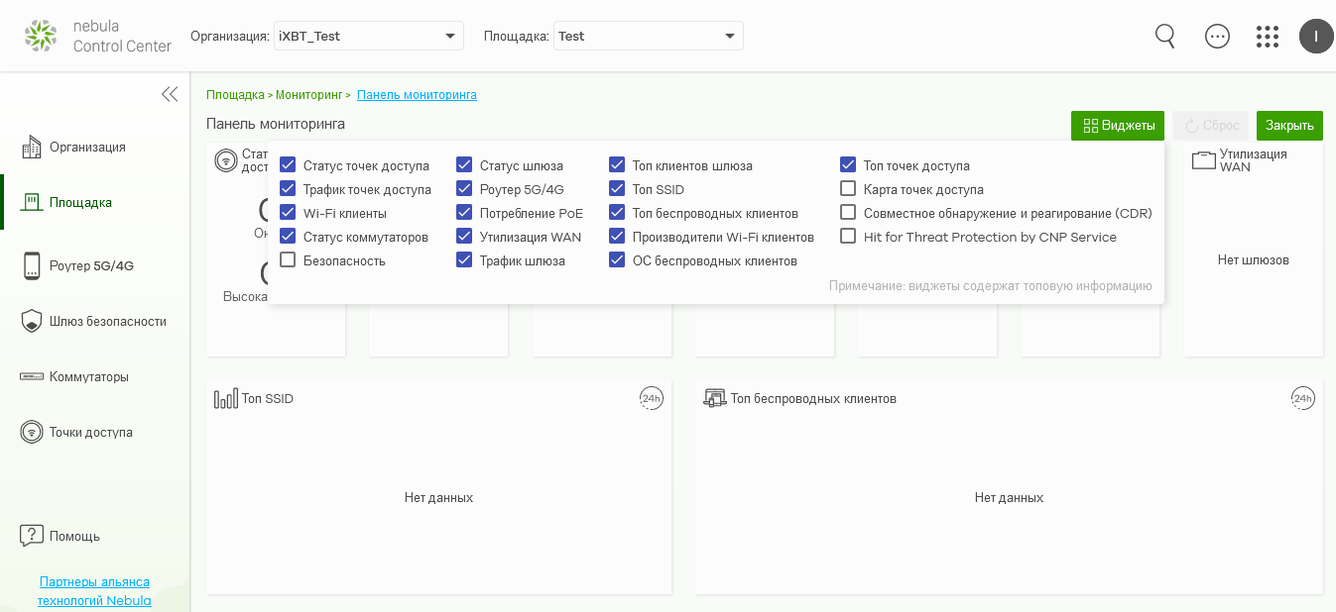1336x612 pixels.
Task: Click the search magnifier icon
Action: pyautogui.click(x=1165, y=37)
